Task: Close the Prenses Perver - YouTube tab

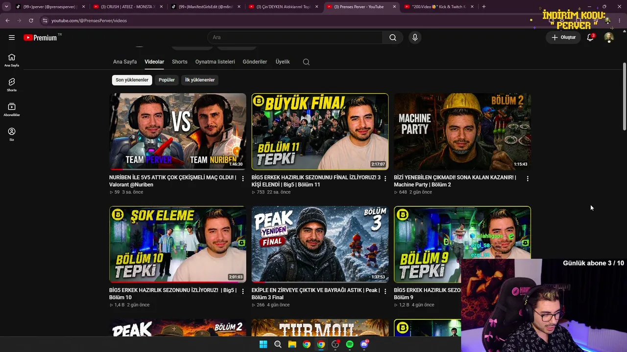Action: 394,7
